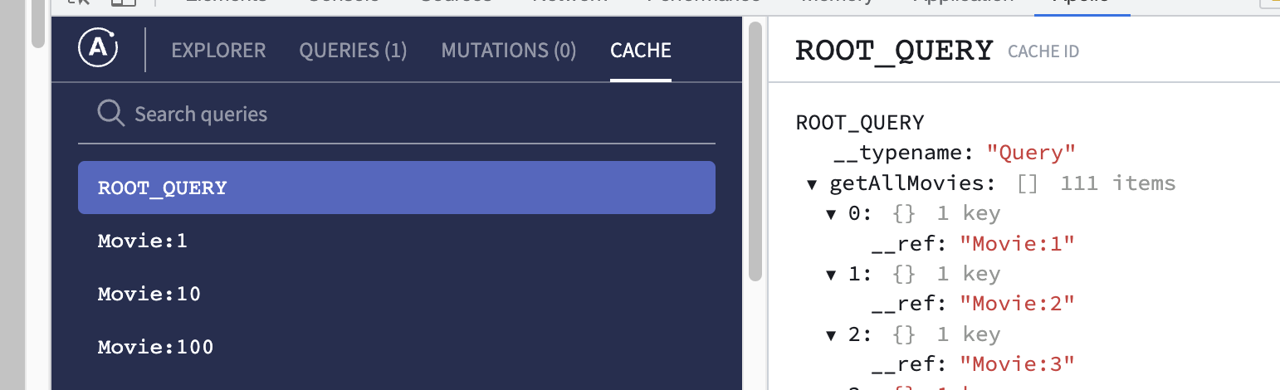Click the "Movie:2" __ref value
This screenshot has width=1280, height=390.
[x=1017, y=305]
